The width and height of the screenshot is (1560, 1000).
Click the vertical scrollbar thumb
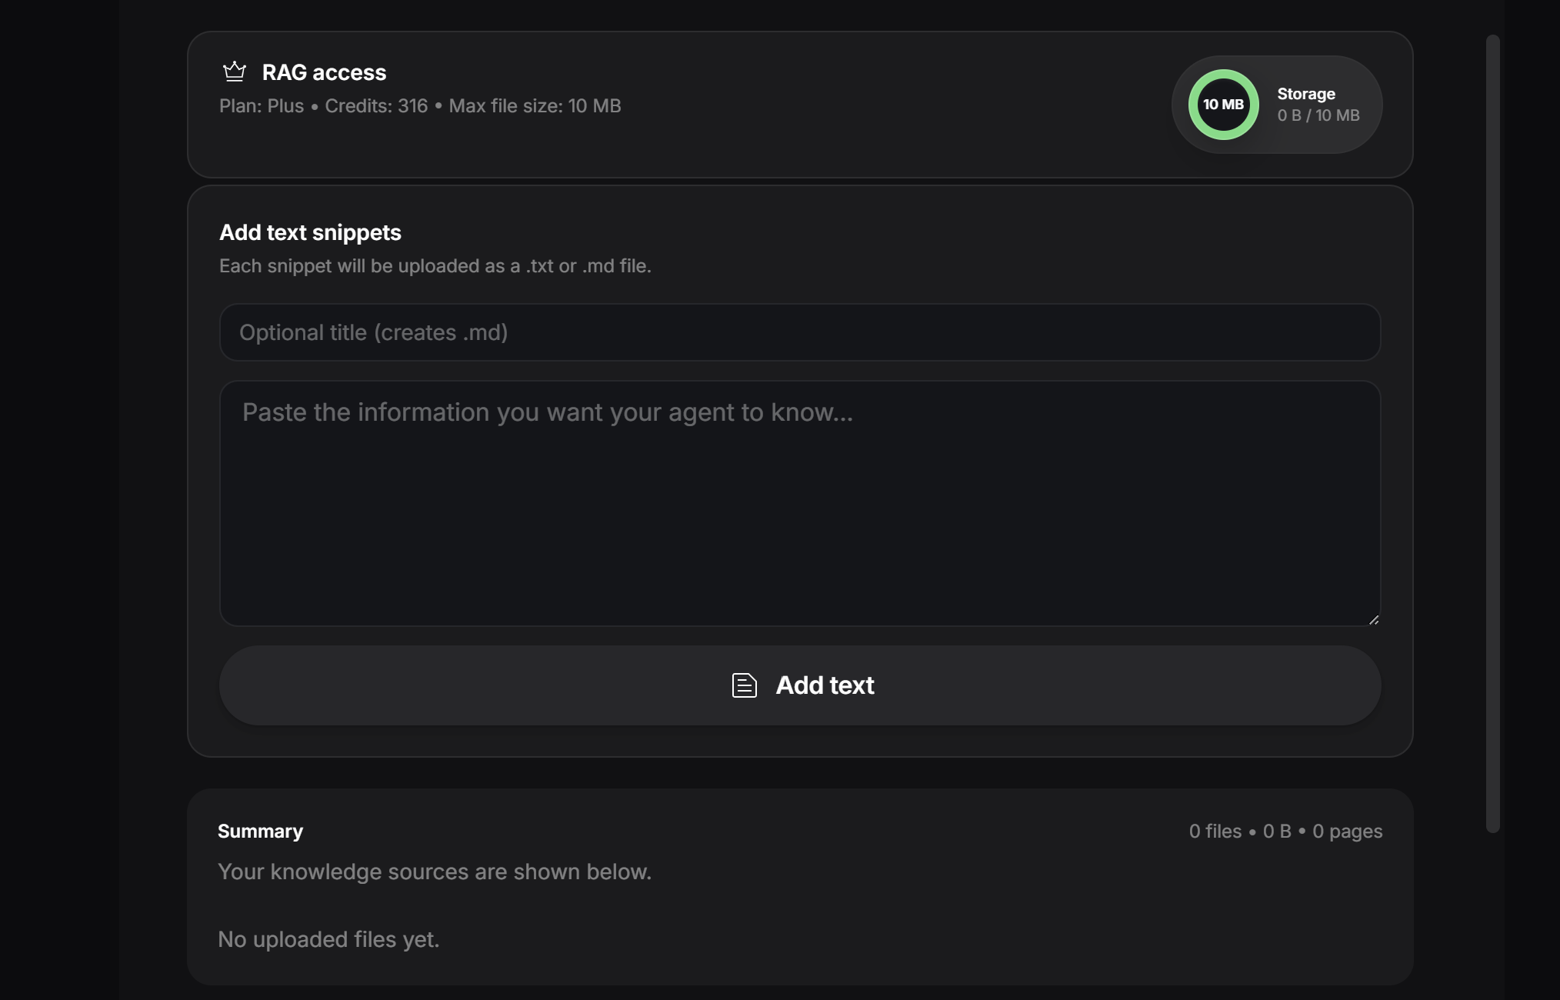click(1493, 434)
